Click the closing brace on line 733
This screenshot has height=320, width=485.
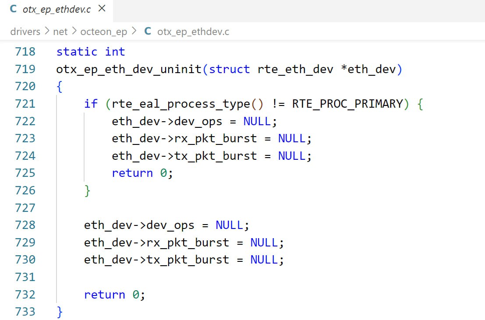pyautogui.click(x=60, y=312)
